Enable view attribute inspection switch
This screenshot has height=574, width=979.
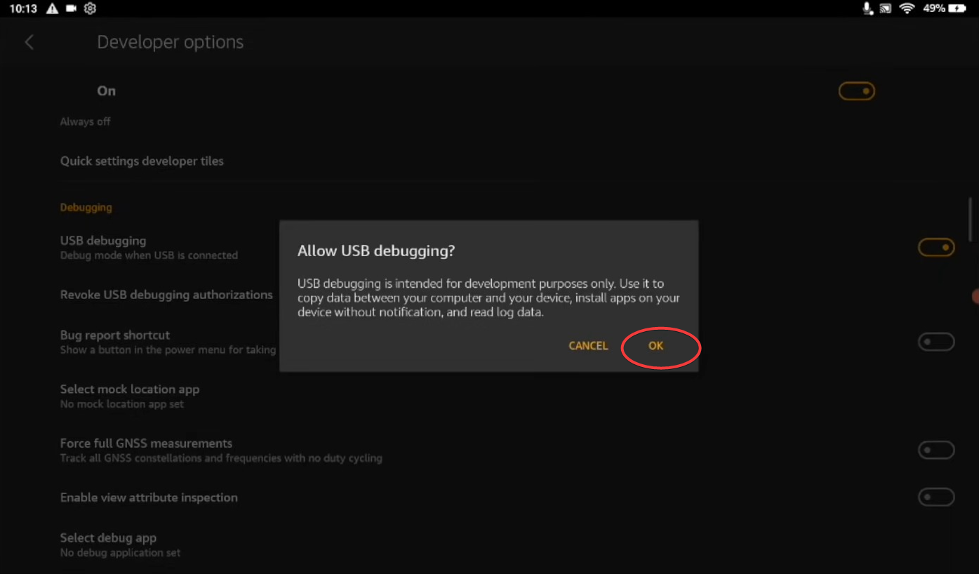pyautogui.click(x=936, y=498)
